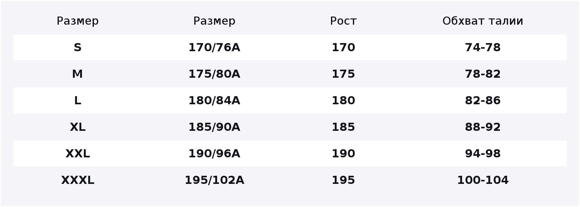Click the 170/76A cell
This screenshot has width=580, height=207.
click(x=214, y=47)
